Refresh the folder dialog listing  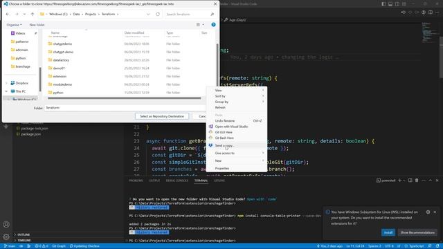pyautogui.click(x=158, y=14)
